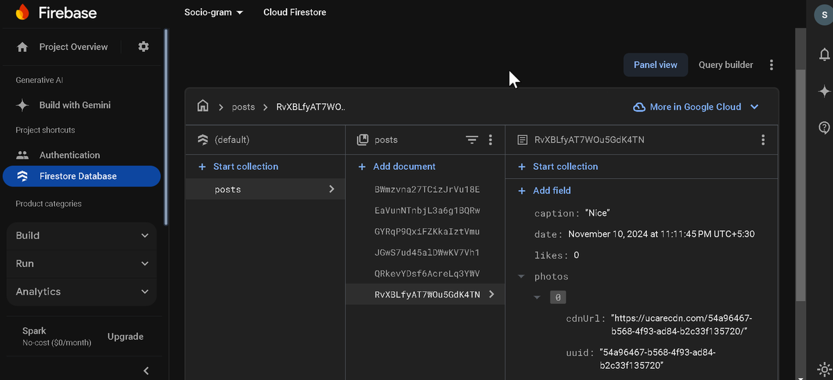
Task: Click the uuid field value
Action: pyautogui.click(x=657, y=359)
